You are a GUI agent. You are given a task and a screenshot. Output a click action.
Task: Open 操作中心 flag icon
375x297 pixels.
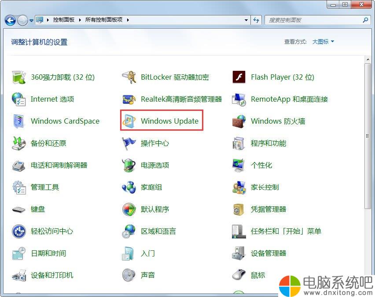click(x=129, y=143)
